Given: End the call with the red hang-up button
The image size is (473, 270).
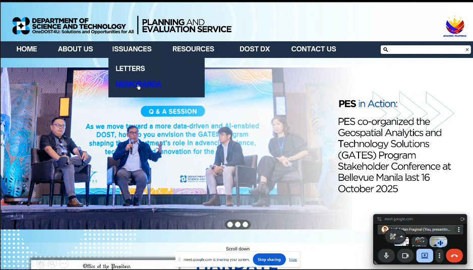Looking at the screenshot, I should 454,255.
